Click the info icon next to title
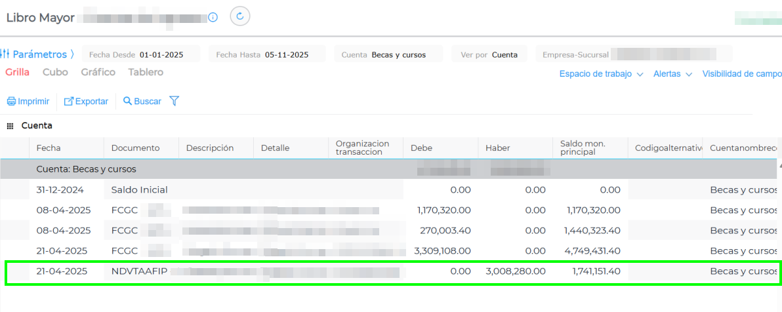This screenshot has height=312, width=782. pyautogui.click(x=213, y=18)
